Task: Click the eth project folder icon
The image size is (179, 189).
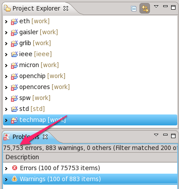Action: [x=14, y=21]
